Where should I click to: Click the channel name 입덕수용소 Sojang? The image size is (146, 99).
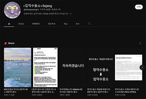38,6
